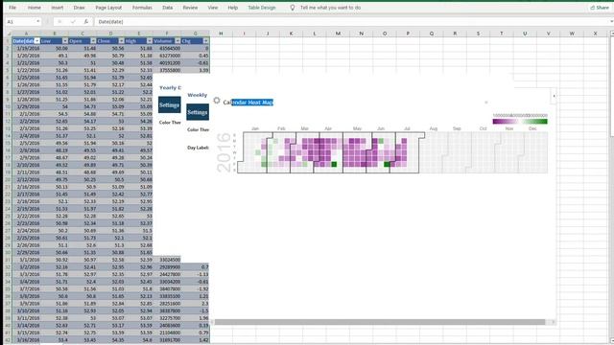Screen dimensions: 614x345
Task: Click the Name Box showing A1
Action: [20, 21]
